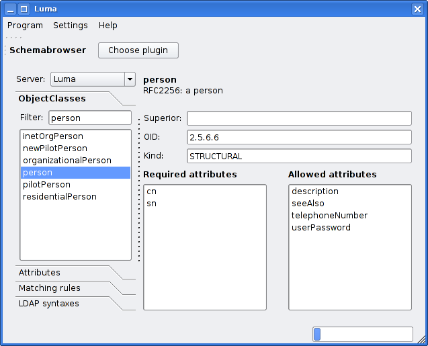Click the dotted splitter handle between panels
The width and height of the screenshot is (428, 346).
tap(139, 189)
